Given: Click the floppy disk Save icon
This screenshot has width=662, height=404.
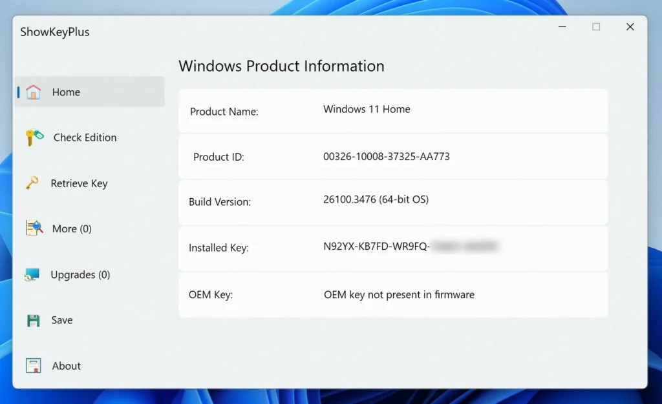Looking at the screenshot, I should 34,320.
